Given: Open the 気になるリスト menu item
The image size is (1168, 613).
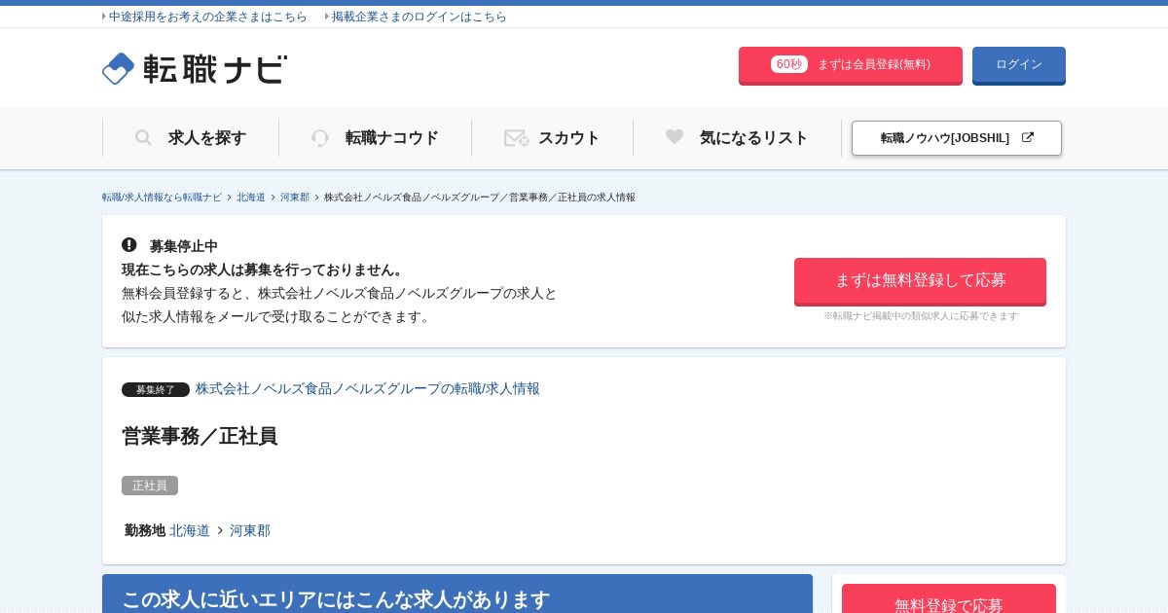Looking at the screenshot, I should 737,138.
